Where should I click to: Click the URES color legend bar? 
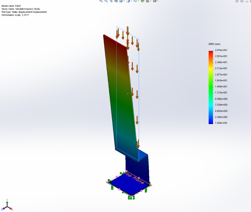(x=211, y=87)
